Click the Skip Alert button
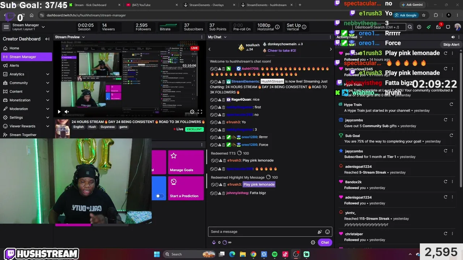This screenshot has height=260, width=463. click(451, 45)
